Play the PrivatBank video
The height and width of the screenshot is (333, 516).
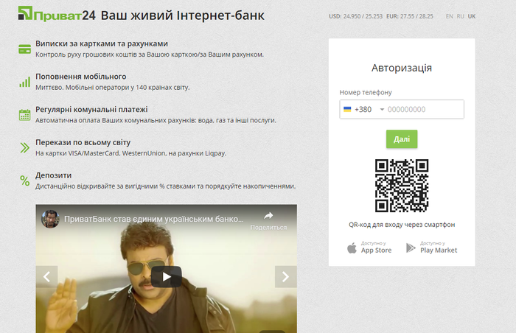(x=167, y=277)
